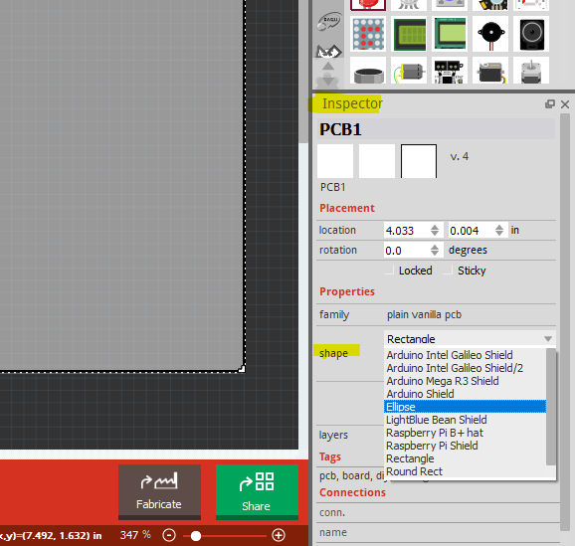Screen dimensions: 575x546
Task: Pick the DC motor part
Action: (409, 71)
